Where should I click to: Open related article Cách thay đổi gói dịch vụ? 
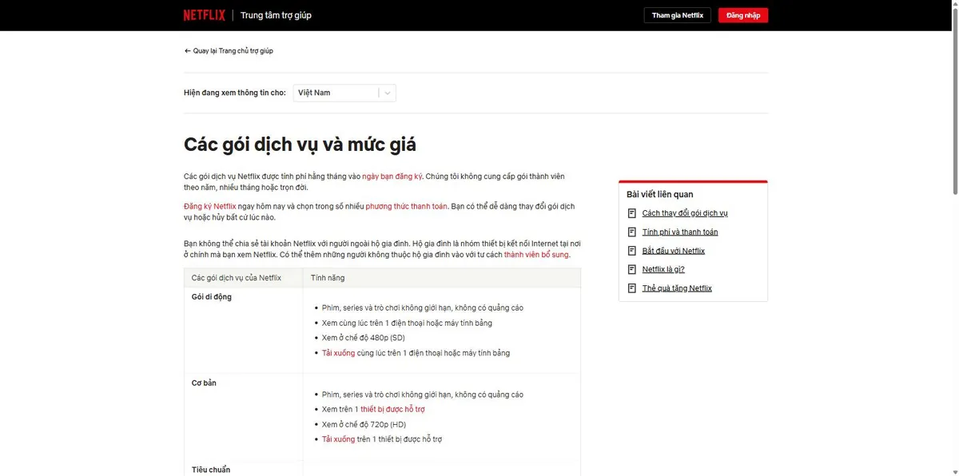[x=685, y=213]
